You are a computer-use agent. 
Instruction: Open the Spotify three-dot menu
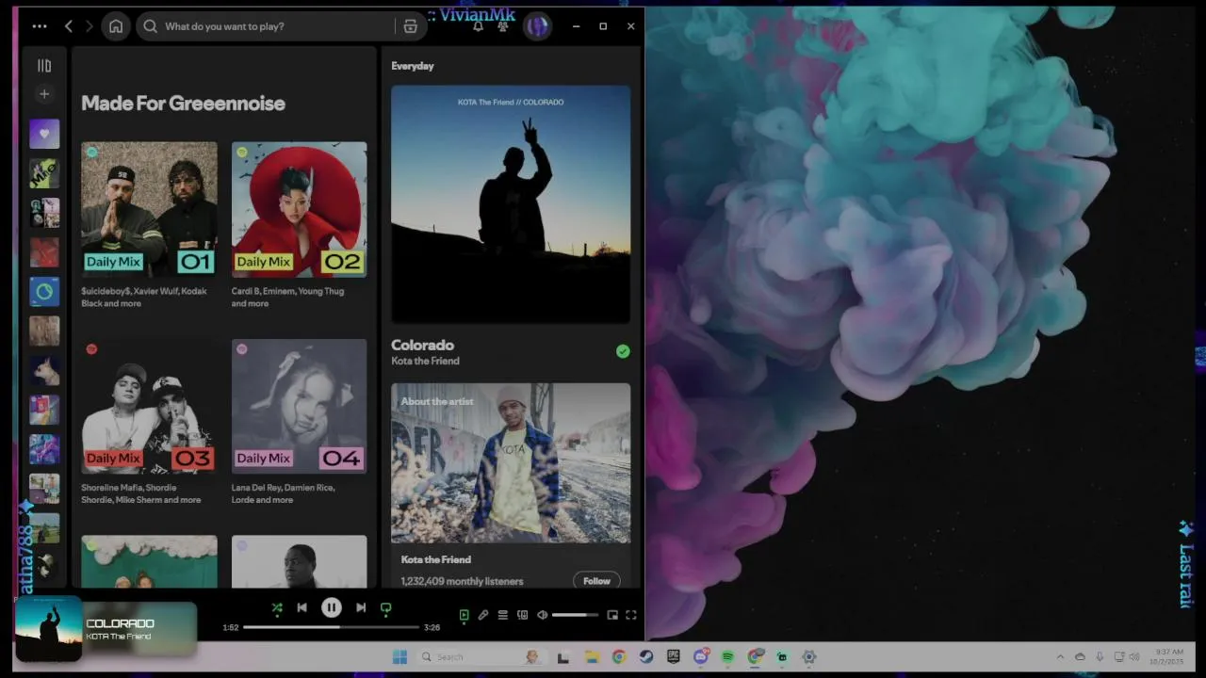39,26
